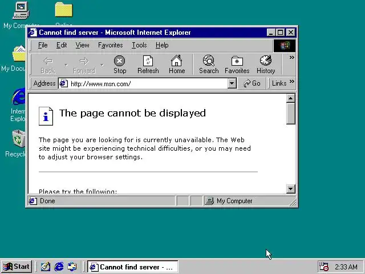
Task: Expand the Links toolbar chevron
Action: click(292, 82)
